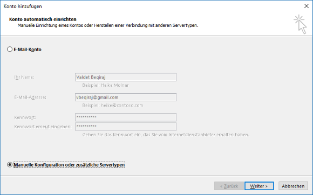Select Manuelle Konfiguration oder zusätzliche Servertypen option
The width and height of the screenshot is (313, 195).
10,165
